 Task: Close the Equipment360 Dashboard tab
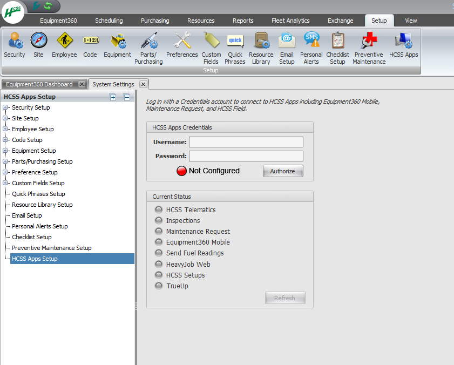[82, 84]
